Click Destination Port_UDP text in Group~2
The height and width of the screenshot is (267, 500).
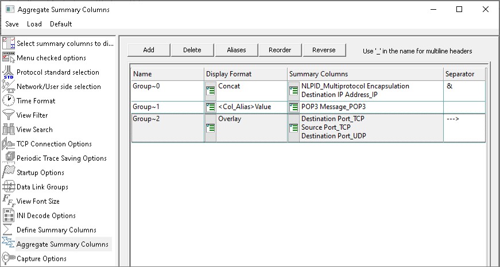334,136
